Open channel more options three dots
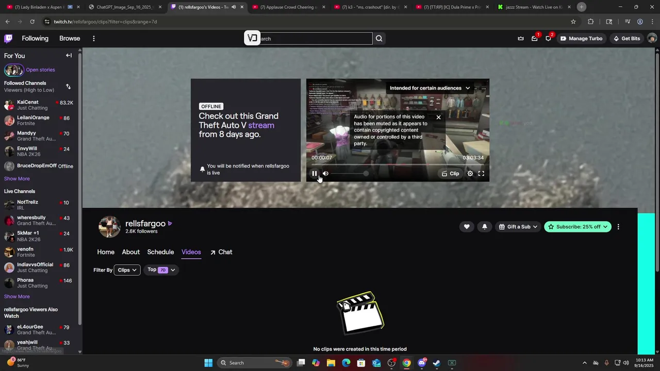 (618, 227)
